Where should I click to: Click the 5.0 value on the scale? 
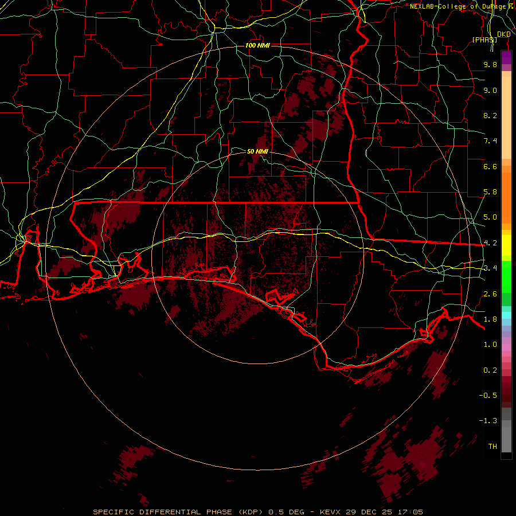click(490, 217)
